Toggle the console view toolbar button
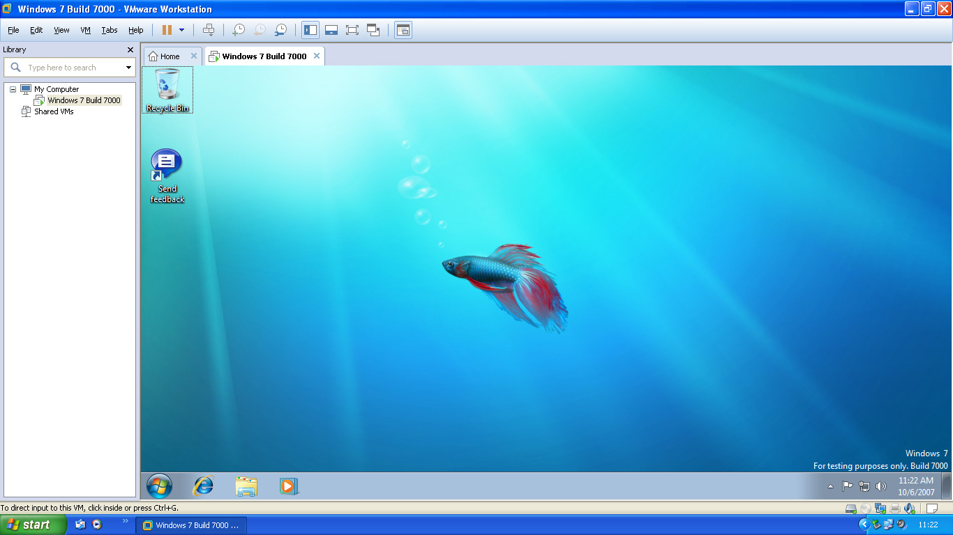953x535 pixels. (403, 30)
